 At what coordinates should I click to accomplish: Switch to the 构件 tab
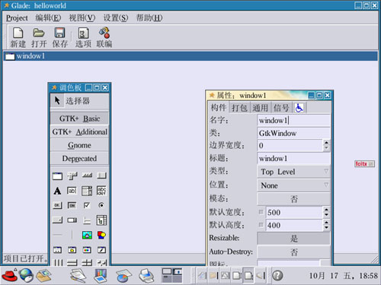[x=219, y=108]
